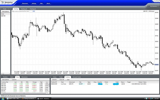This screenshot has width=160, height=100.
Task: Open the Account Center tab
Action: pyautogui.click(x=77, y=77)
